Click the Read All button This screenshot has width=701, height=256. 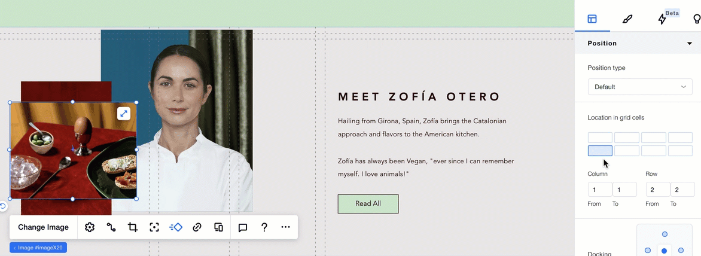[x=368, y=204]
